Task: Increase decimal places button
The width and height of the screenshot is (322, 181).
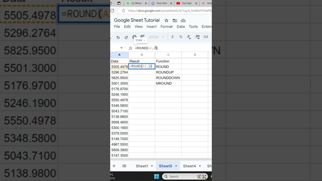Action: 197,37
